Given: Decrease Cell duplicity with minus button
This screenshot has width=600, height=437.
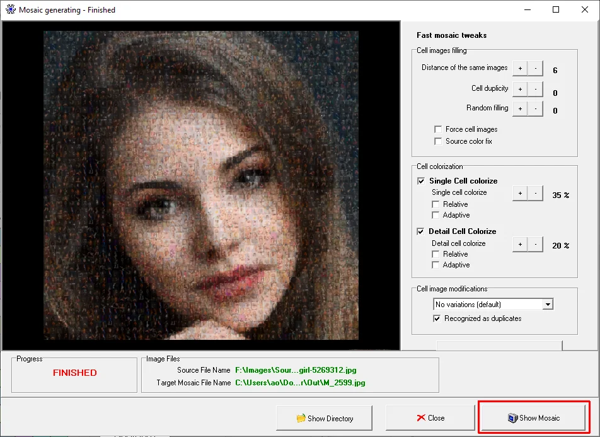Looking at the screenshot, I should coord(535,89).
